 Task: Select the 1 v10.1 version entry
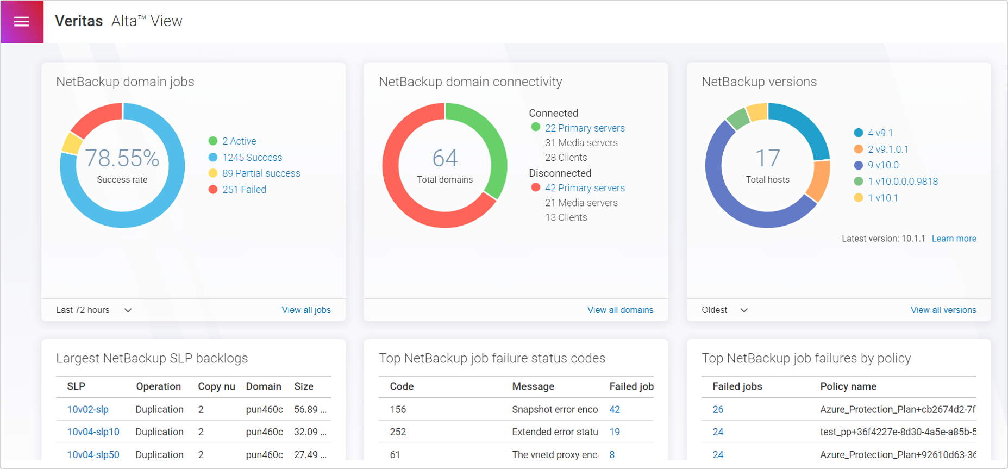pyautogui.click(x=882, y=198)
